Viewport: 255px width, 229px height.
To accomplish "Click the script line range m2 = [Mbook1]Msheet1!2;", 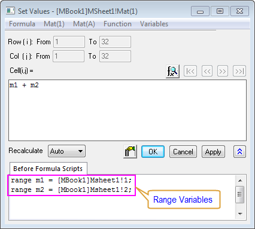I will [x=71, y=190].
